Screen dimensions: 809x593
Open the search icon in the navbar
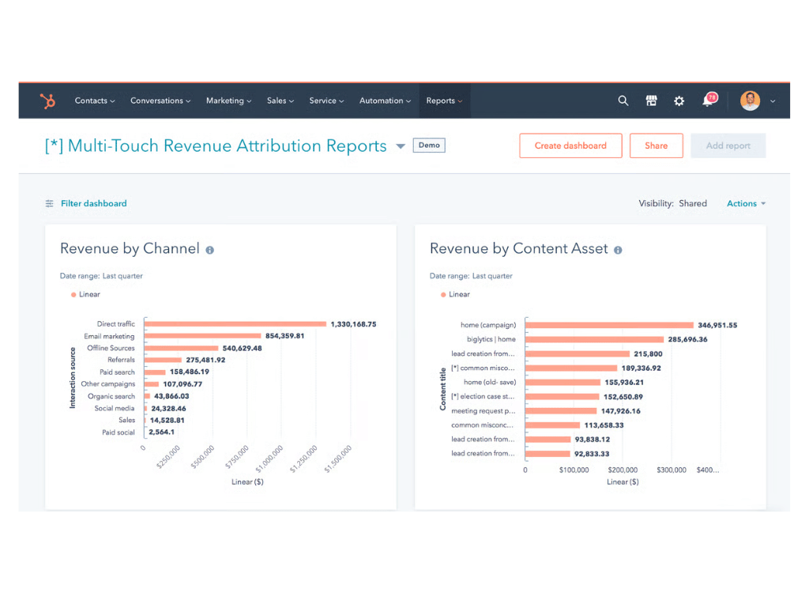623,100
